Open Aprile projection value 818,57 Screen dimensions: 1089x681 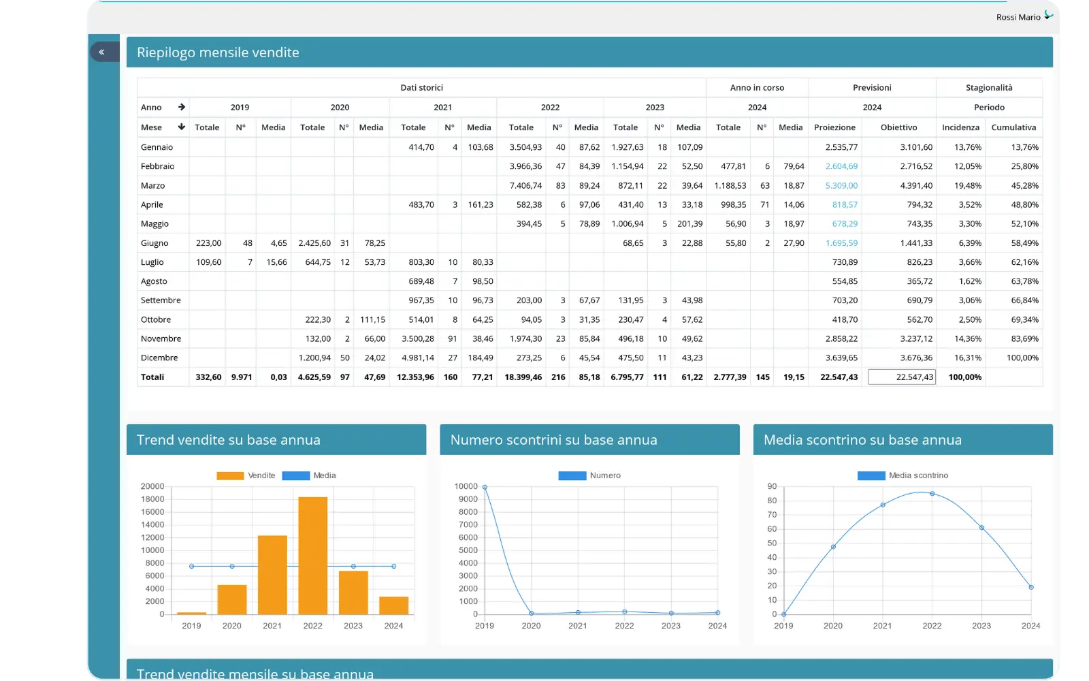pos(845,204)
